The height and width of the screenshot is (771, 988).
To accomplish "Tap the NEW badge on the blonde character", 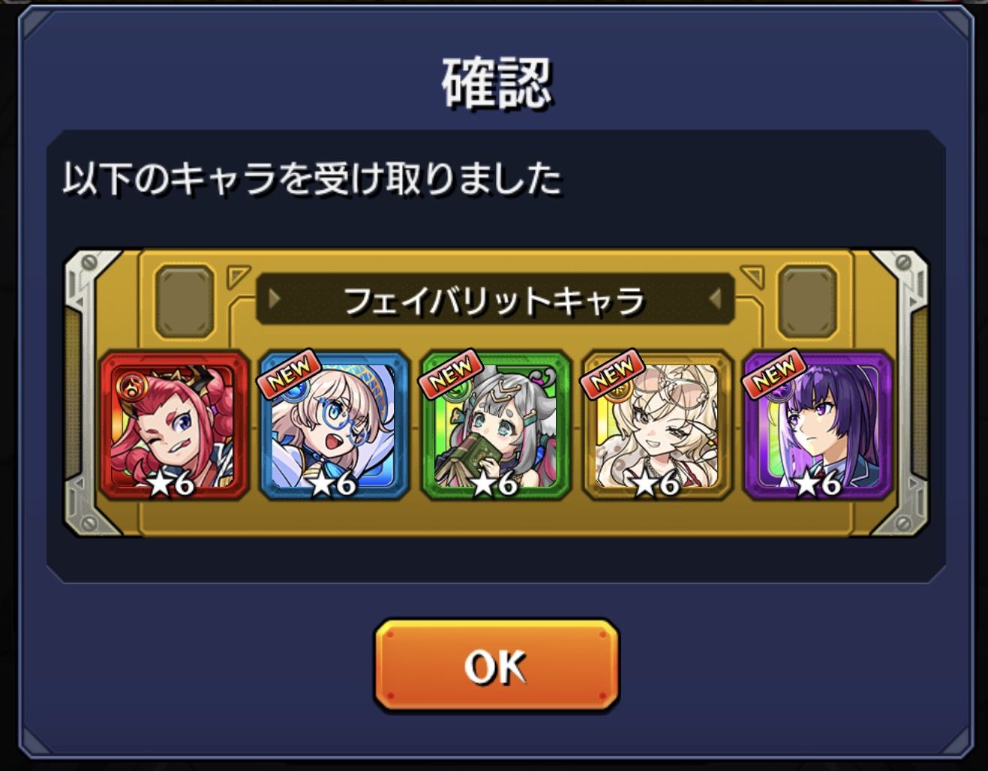I will [x=612, y=372].
